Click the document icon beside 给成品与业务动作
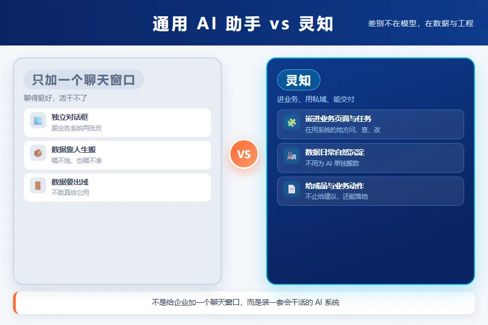This screenshot has width=488, height=325. click(292, 189)
